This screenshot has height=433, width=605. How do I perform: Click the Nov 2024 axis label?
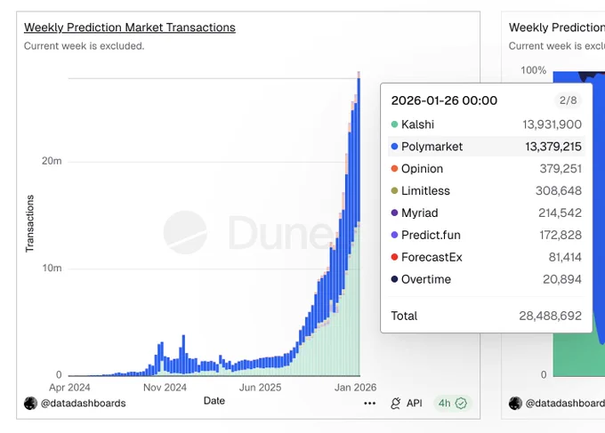point(165,388)
